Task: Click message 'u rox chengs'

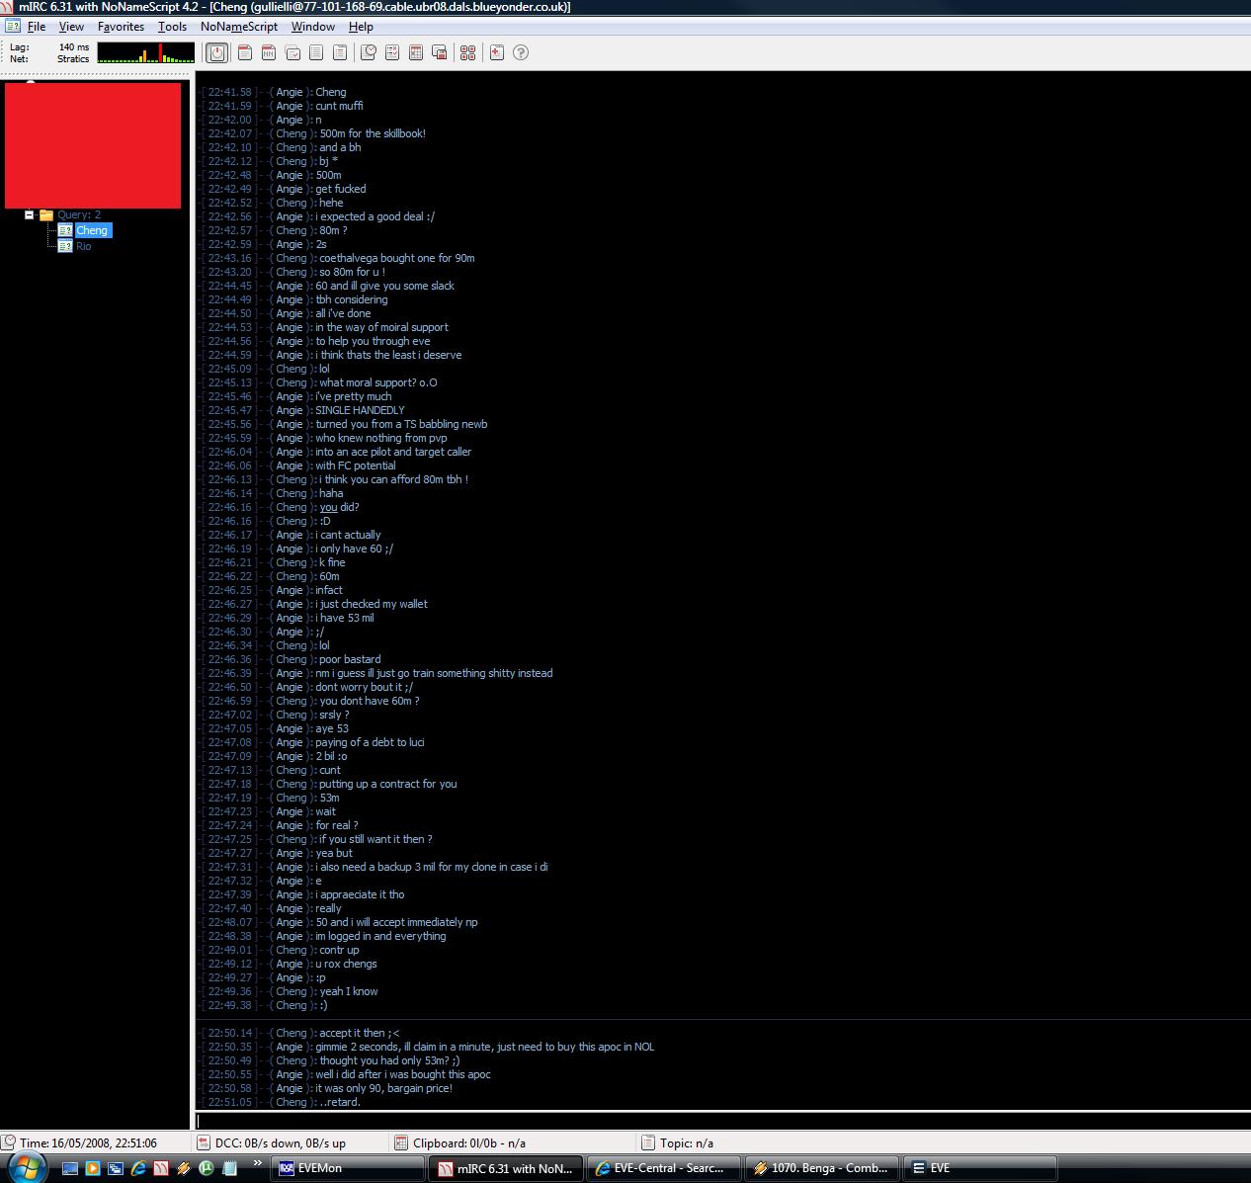Action: [346, 964]
